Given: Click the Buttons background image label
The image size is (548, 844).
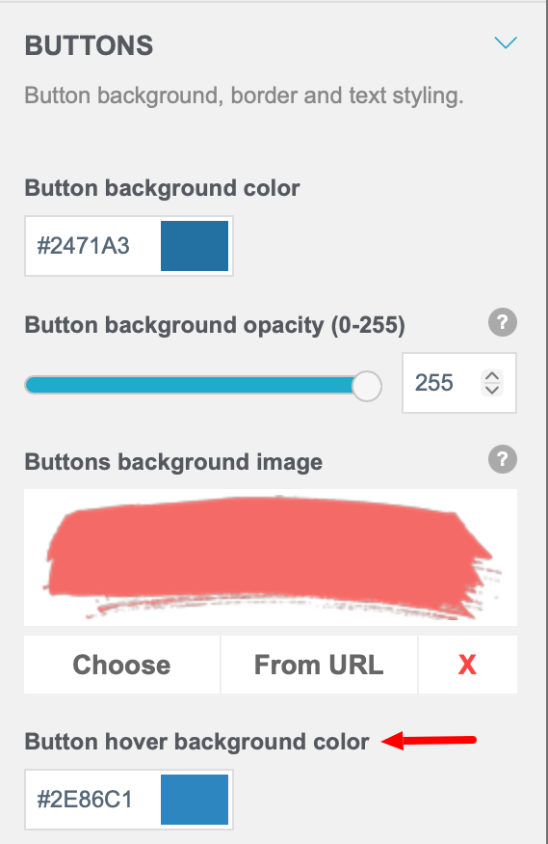Looking at the screenshot, I should [x=173, y=462].
